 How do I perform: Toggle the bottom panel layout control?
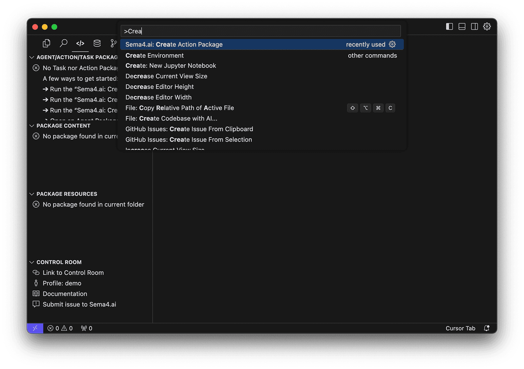click(462, 27)
